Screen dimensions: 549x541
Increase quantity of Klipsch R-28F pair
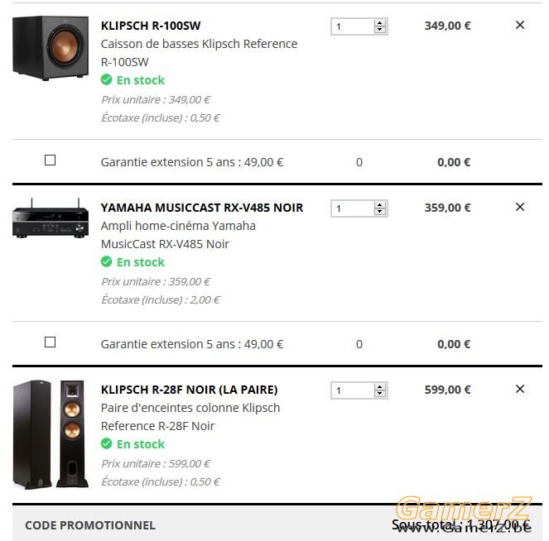click(x=379, y=387)
